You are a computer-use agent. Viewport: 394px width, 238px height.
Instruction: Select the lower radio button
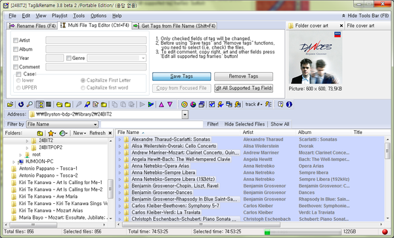[18, 80]
